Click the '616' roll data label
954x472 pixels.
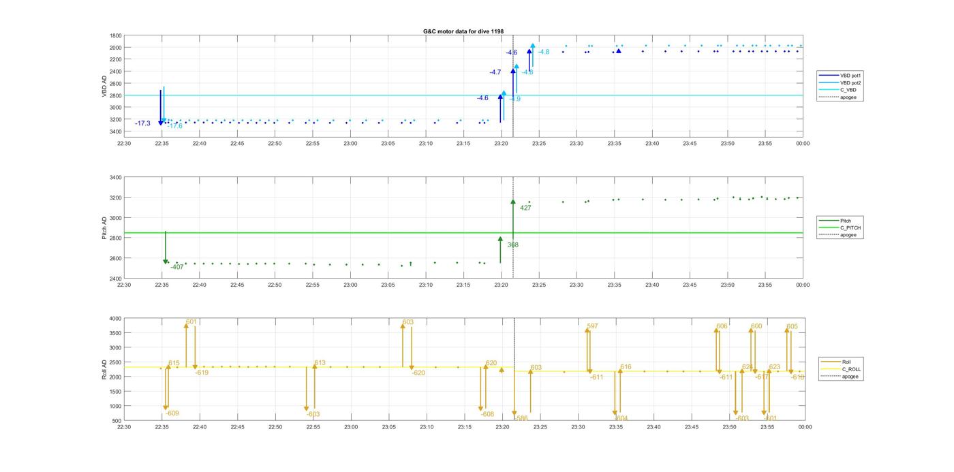626,367
